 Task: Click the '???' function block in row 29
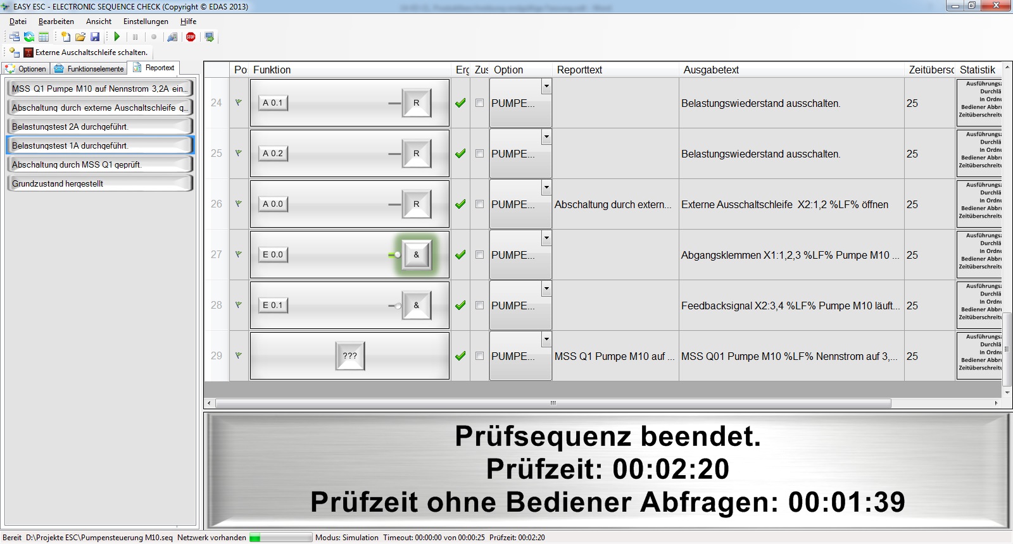click(350, 356)
